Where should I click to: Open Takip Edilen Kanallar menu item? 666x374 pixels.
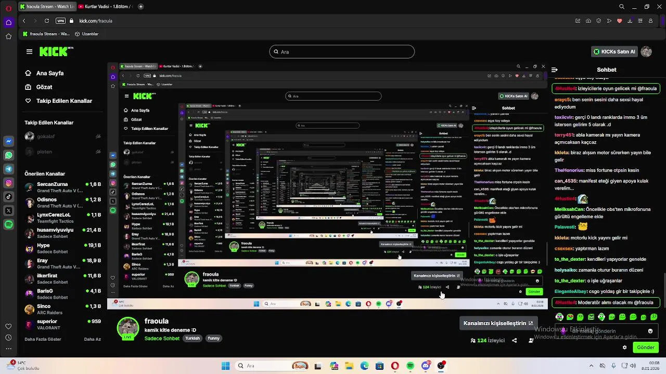[x=58, y=101]
